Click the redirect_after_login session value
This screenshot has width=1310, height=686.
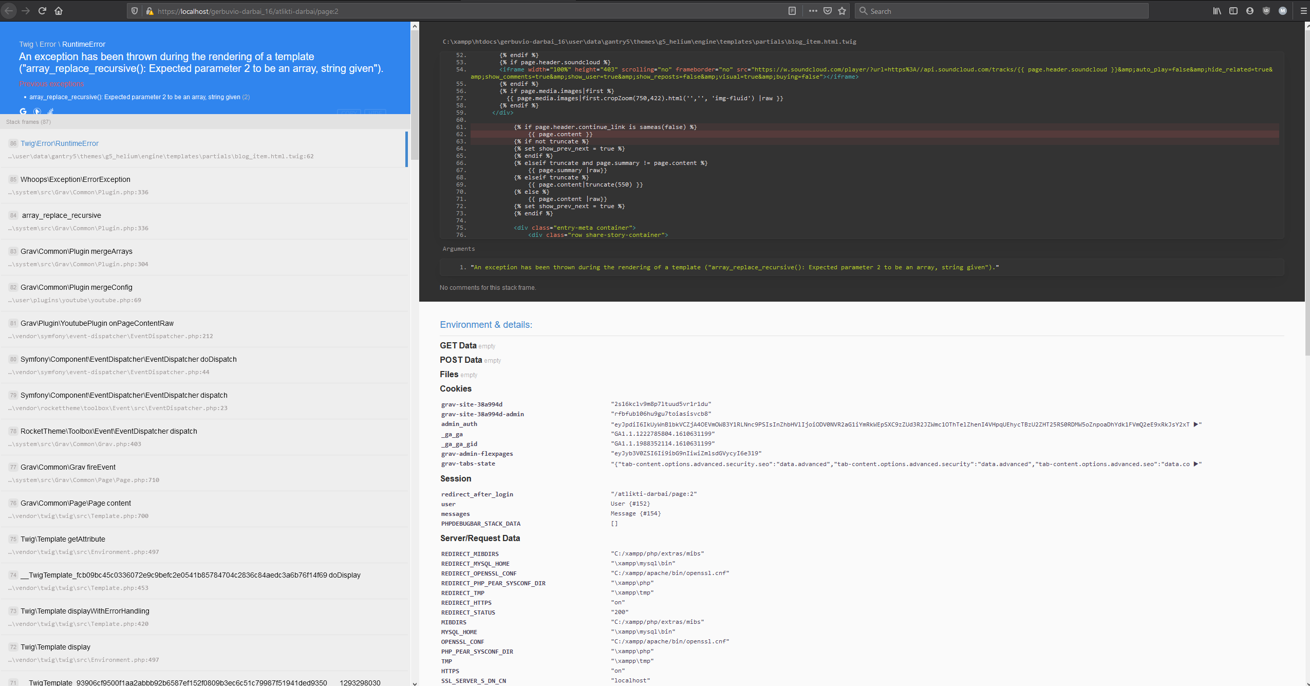click(x=653, y=494)
